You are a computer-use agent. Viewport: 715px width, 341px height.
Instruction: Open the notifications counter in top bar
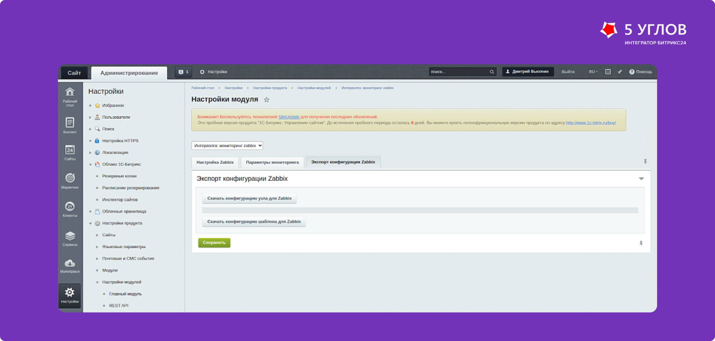point(183,72)
